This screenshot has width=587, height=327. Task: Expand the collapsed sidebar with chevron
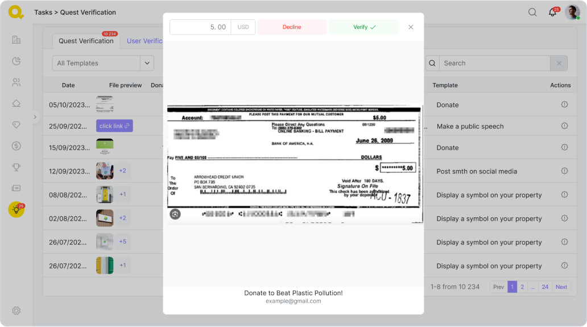coord(35,117)
